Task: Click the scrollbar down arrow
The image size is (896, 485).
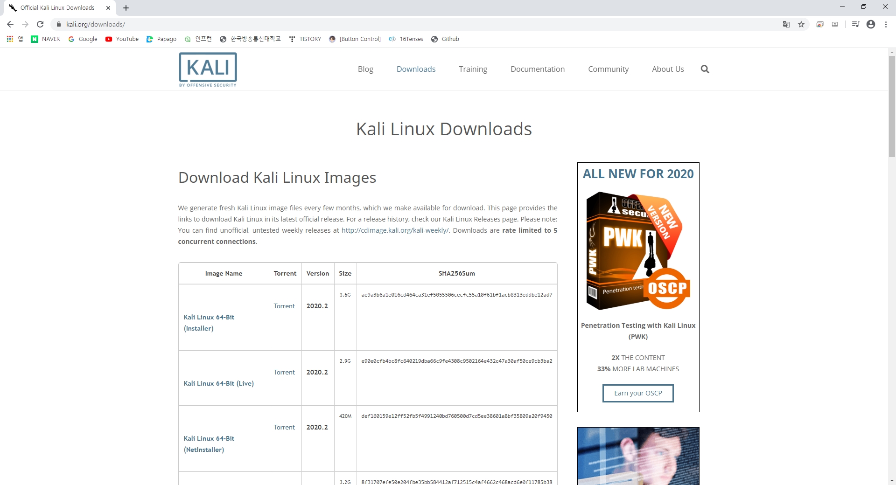Action: (x=892, y=480)
